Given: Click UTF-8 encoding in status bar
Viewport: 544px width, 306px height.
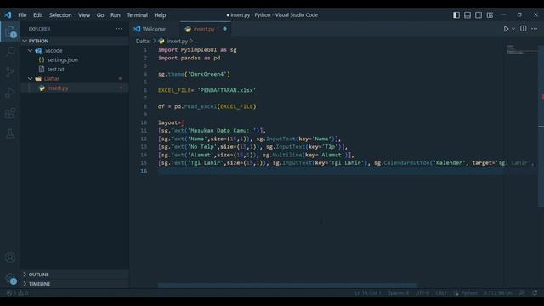Looking at the screenshot, I should (x=422, y=293).
